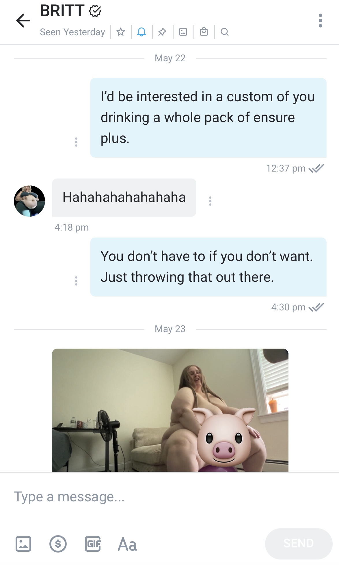Image resolution: width=339 pixels, height=565 pixels.
Task: Focus the Type a message field
Action: pos(169,497)
